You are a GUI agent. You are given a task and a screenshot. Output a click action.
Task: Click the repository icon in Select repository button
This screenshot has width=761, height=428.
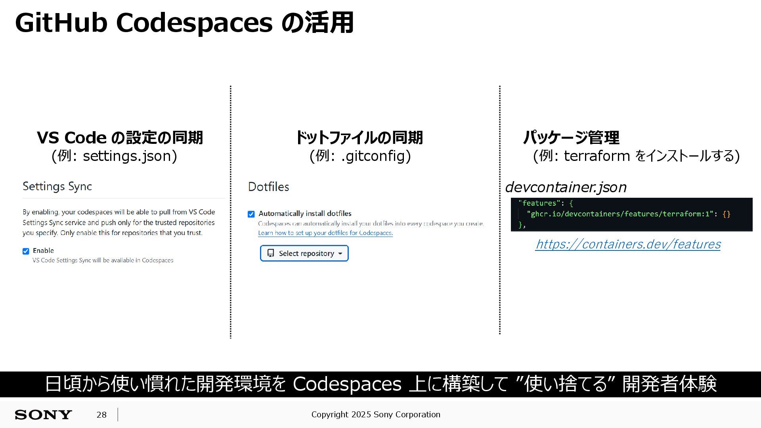pyautogui.click(x=271, y=253)
